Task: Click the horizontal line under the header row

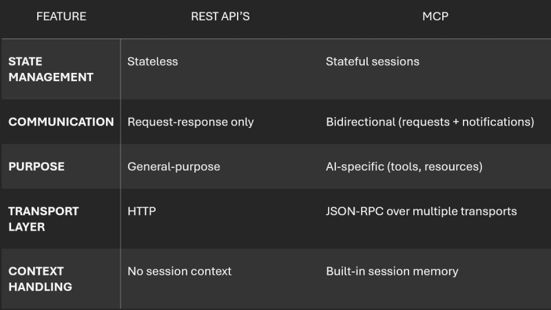Action: tap(275, 39)
